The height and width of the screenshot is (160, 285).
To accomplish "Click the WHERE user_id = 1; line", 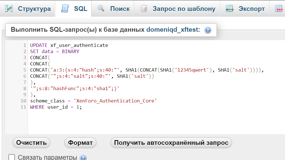I will tap(56, 107).
